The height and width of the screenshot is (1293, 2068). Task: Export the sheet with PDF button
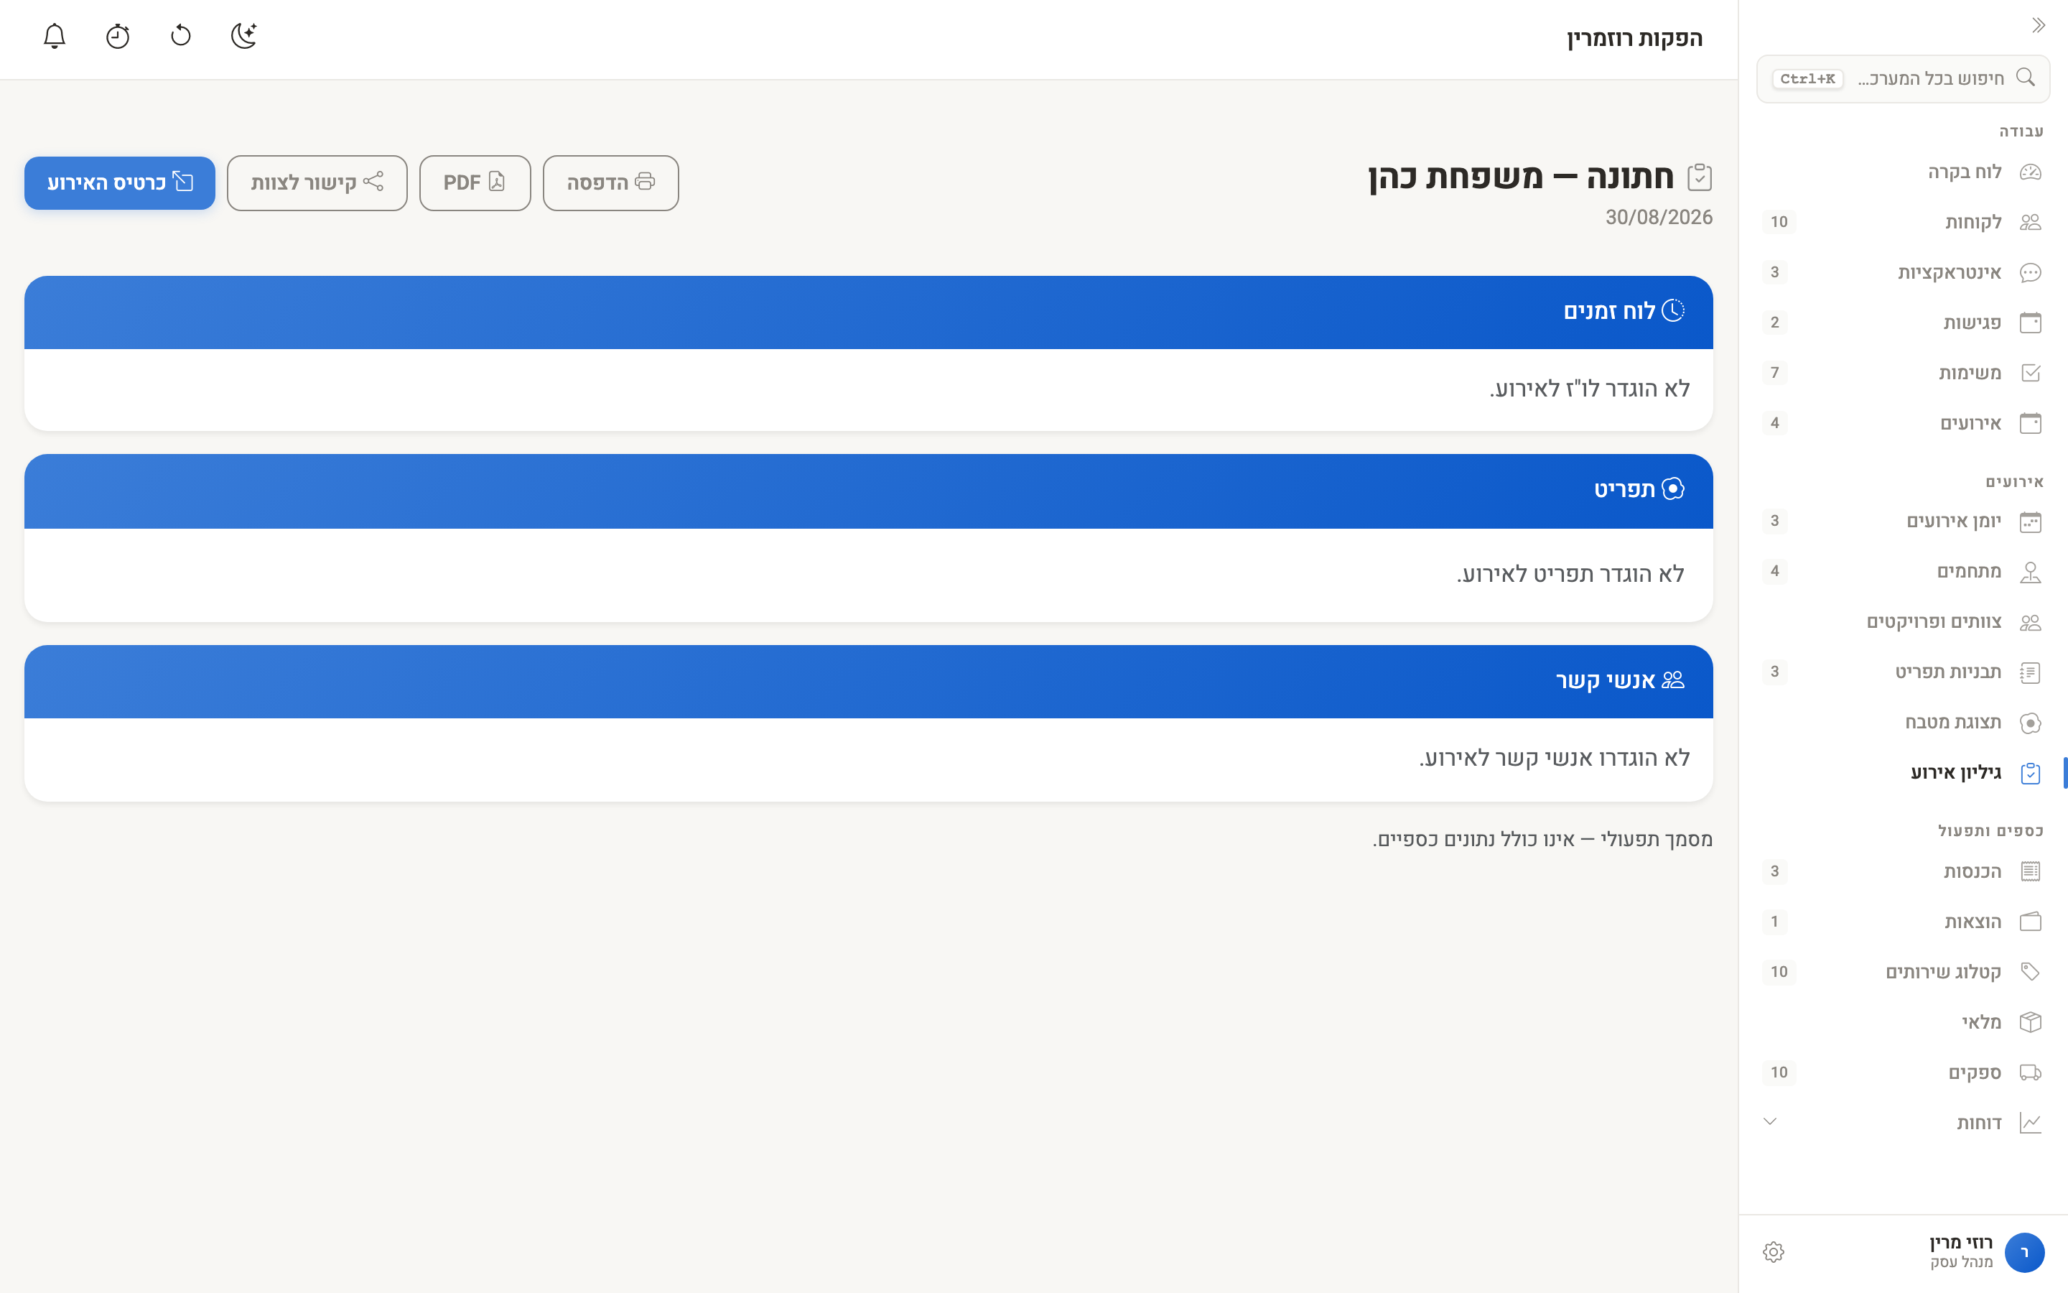[475, 182]
